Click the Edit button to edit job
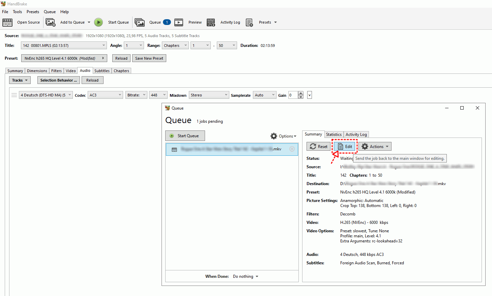Image resolution: width=492 pixels, height=296 pixels. (345, 146)
